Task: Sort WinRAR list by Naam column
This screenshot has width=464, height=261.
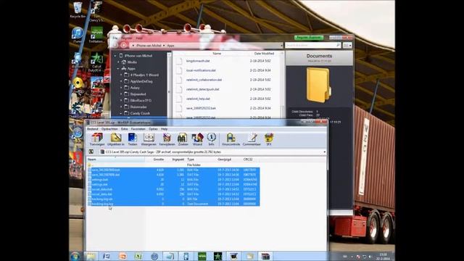Action: click(x=116, y=159)
